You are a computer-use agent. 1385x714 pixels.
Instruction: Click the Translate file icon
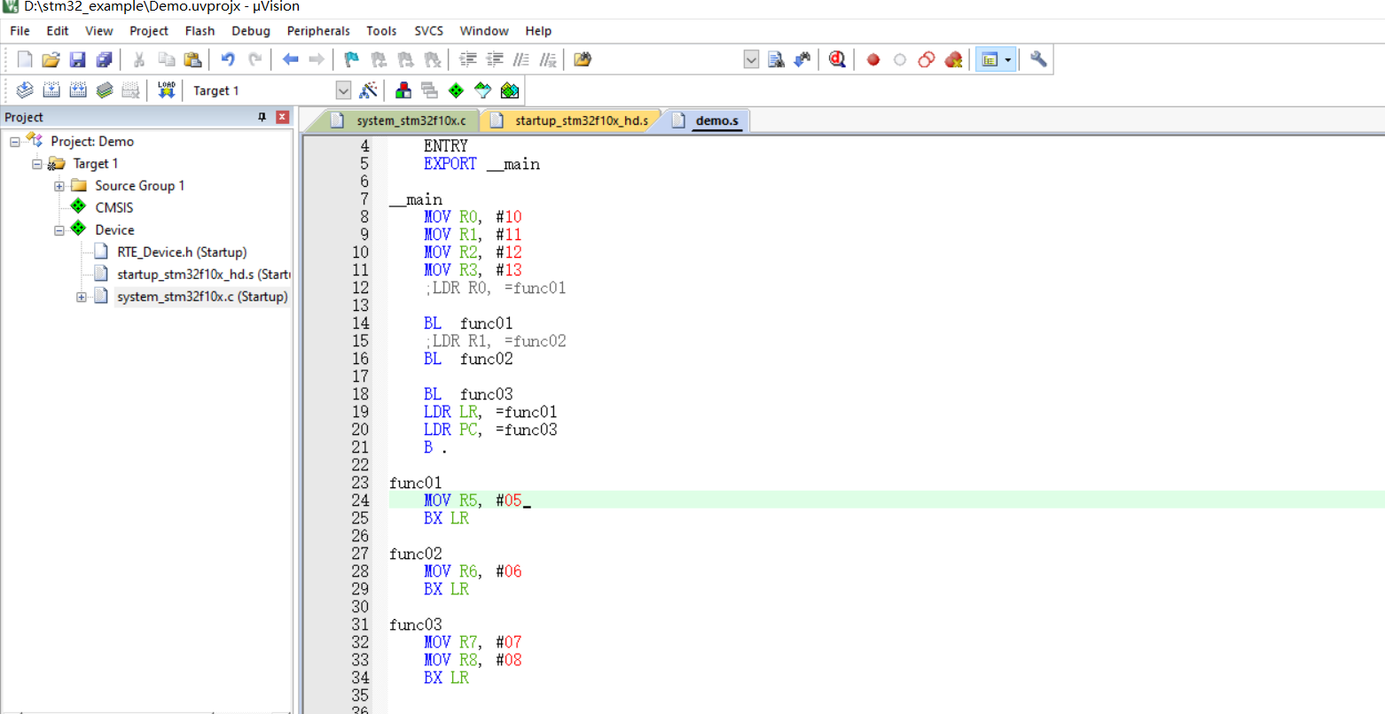point(25,90)
